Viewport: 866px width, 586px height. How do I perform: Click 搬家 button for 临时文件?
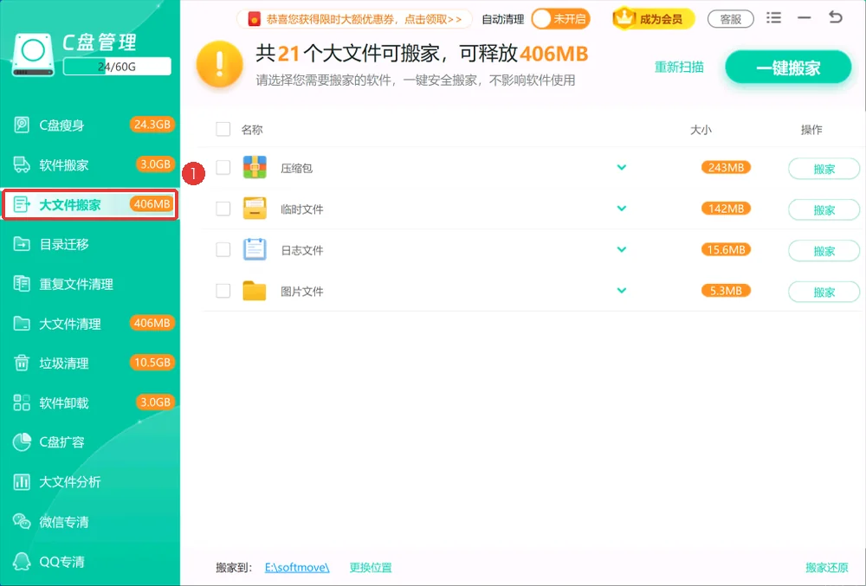pos(824,210)
